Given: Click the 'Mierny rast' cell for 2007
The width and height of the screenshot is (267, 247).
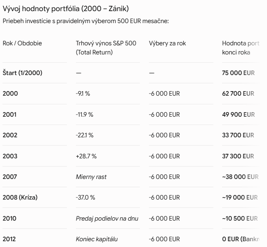Looking at the screenshot, I should (x=91, y=177).
